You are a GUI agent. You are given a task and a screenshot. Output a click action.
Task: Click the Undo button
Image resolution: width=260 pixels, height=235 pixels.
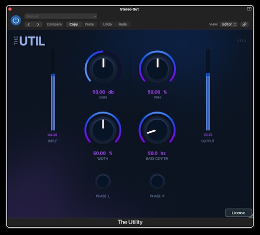point(108,24)
